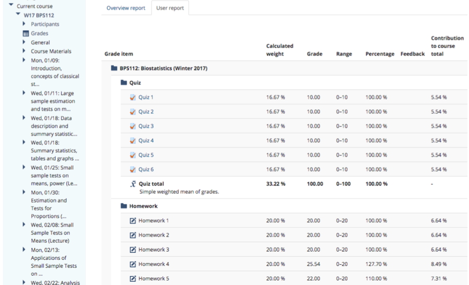Click the Homework 4 assignment icon
The height and width of the screenshot is (285, 469).
(133, 264)
